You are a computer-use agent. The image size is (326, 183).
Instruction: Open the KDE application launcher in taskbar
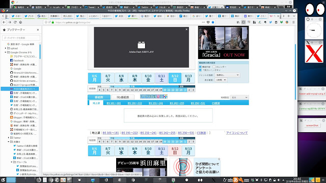(x=3, y=180)
